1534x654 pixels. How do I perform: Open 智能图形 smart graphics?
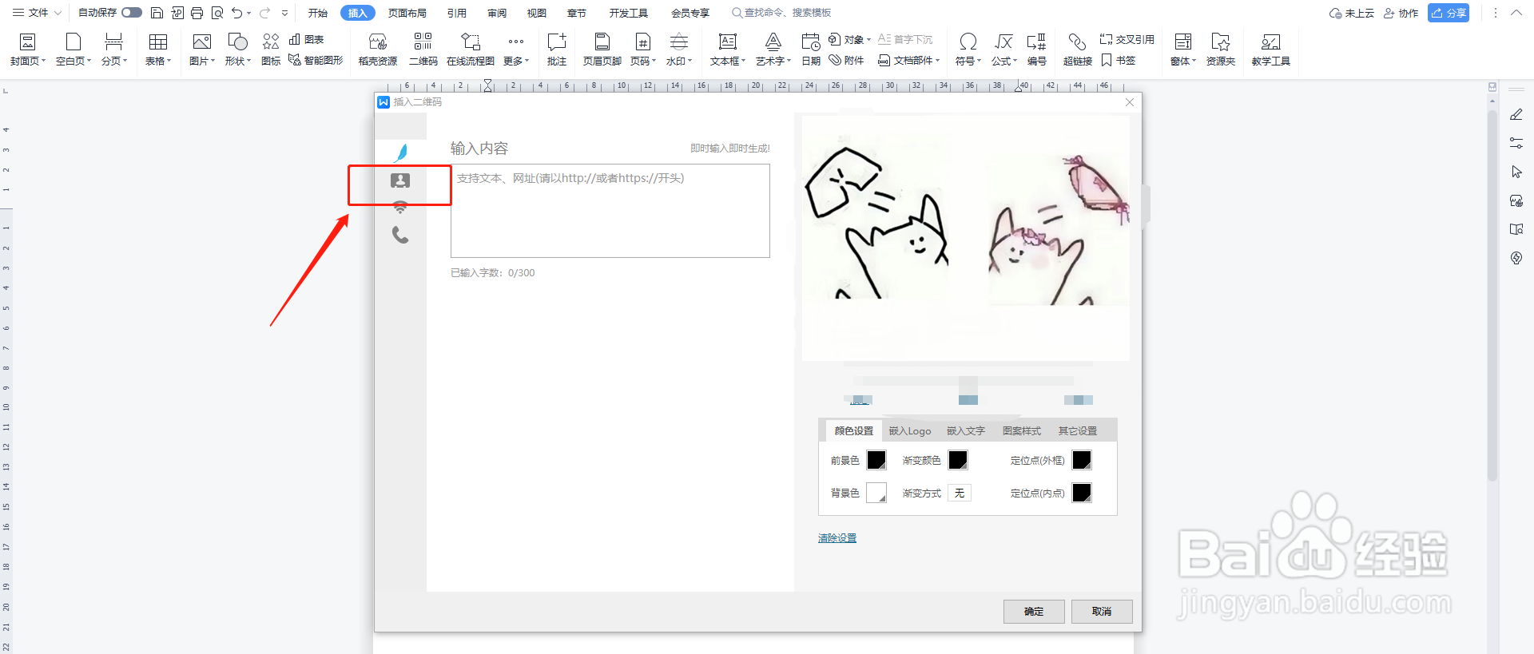click(x=316, y=60)
